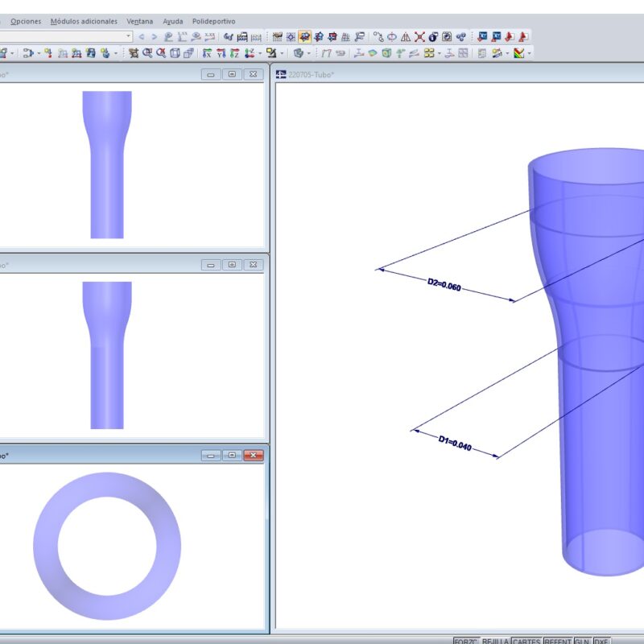Click the view in Z direction icon
This screenshot has width=644, height=644.
click(234, 53)
